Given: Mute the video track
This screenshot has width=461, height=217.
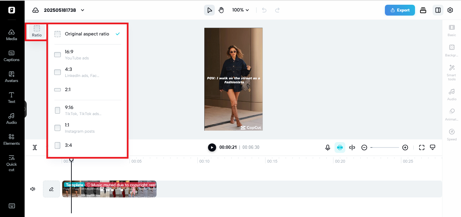Looking at the screenshot, I should pyautogui.click(x=32, y=189).
